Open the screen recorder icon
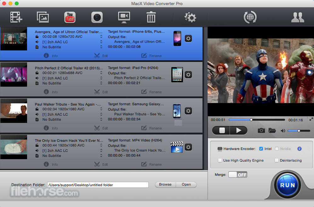 (124, 17)
